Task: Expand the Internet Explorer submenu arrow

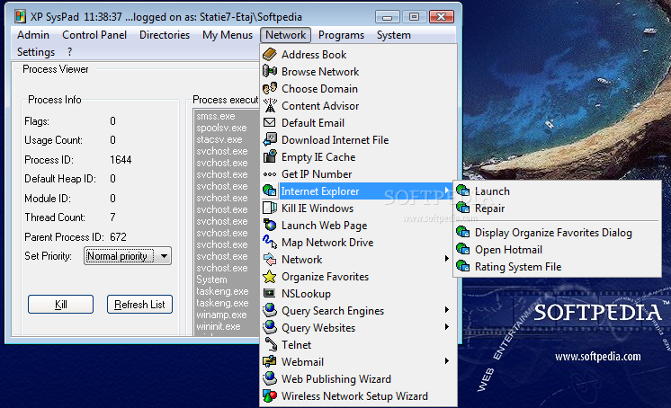Action: click(446, 190)
